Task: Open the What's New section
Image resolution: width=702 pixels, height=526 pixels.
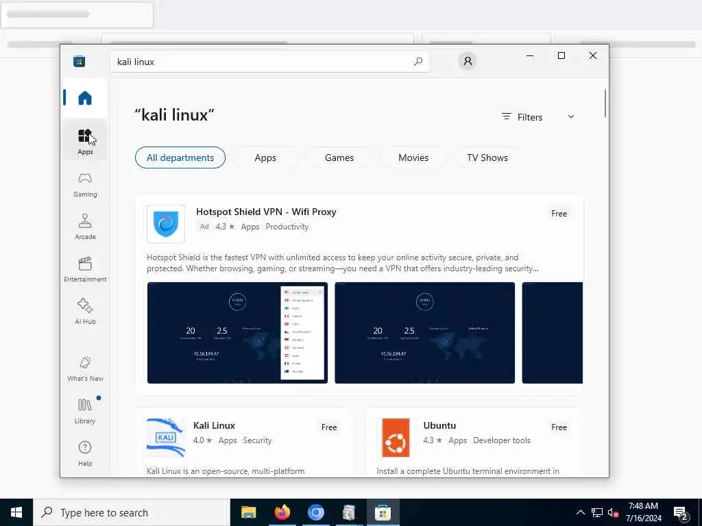Action: [84, 368]
